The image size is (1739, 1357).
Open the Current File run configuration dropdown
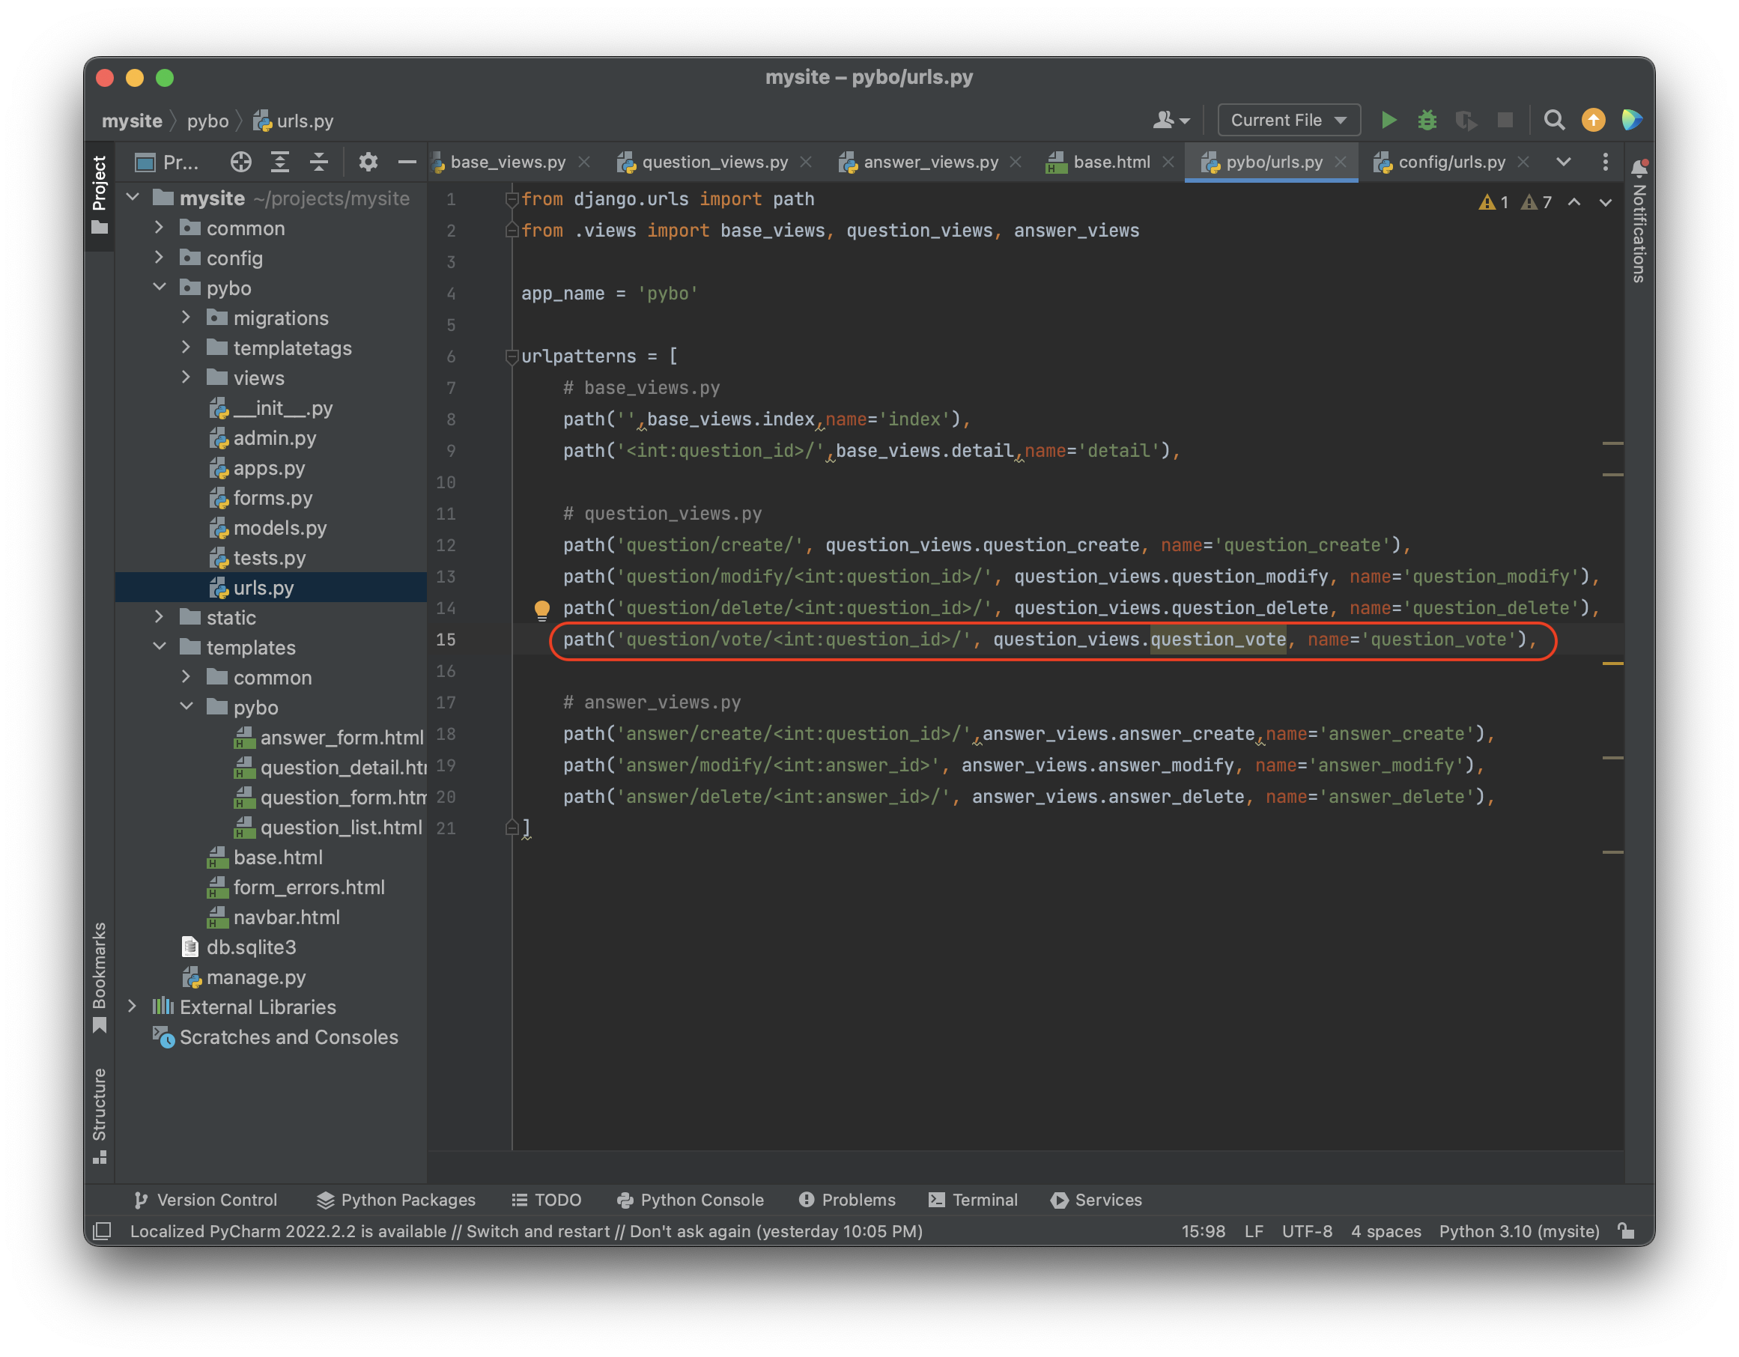tap(1288, 121)
